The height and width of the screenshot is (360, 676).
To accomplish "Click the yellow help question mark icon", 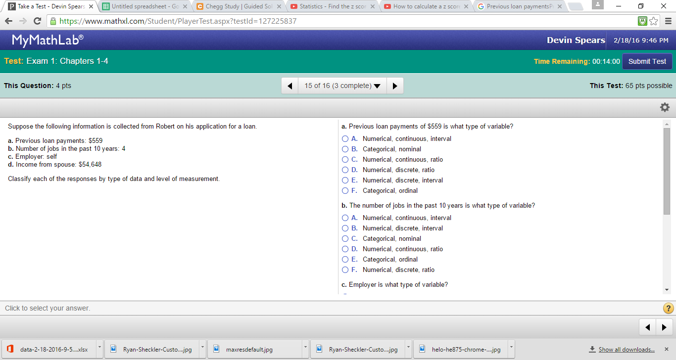I will [668, 308].
